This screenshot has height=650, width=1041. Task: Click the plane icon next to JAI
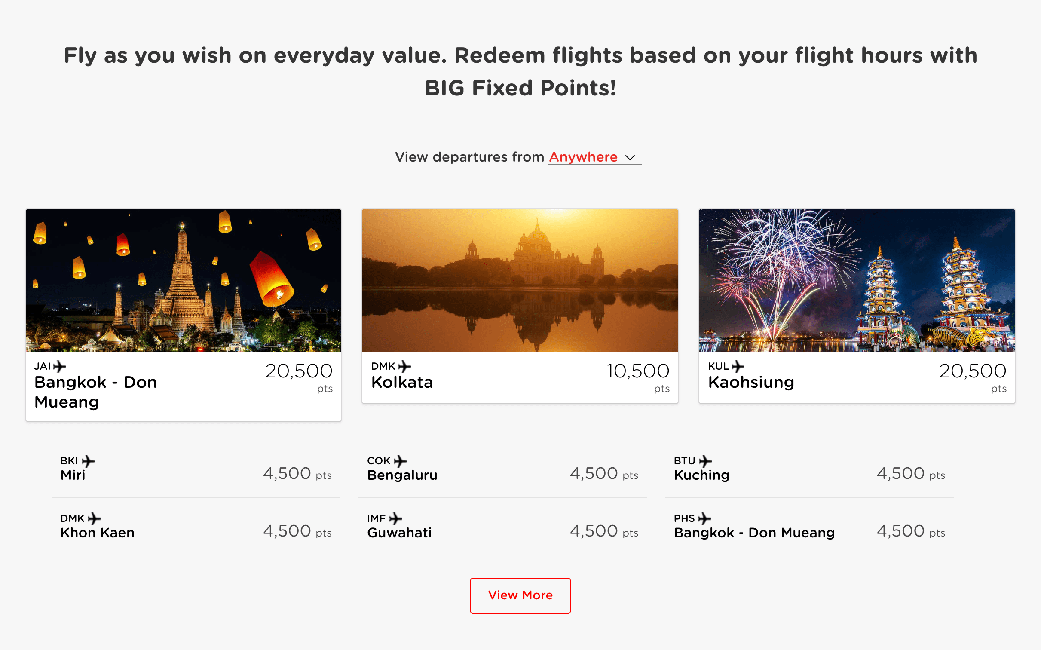tap(60, 366)
